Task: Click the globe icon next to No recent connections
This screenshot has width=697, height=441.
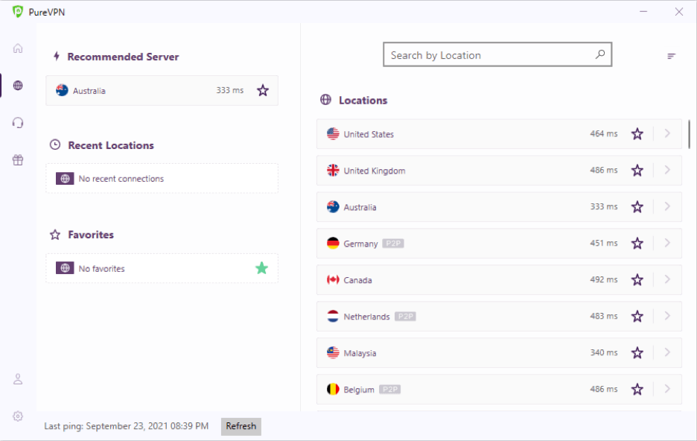Action: tap(65, 179)
